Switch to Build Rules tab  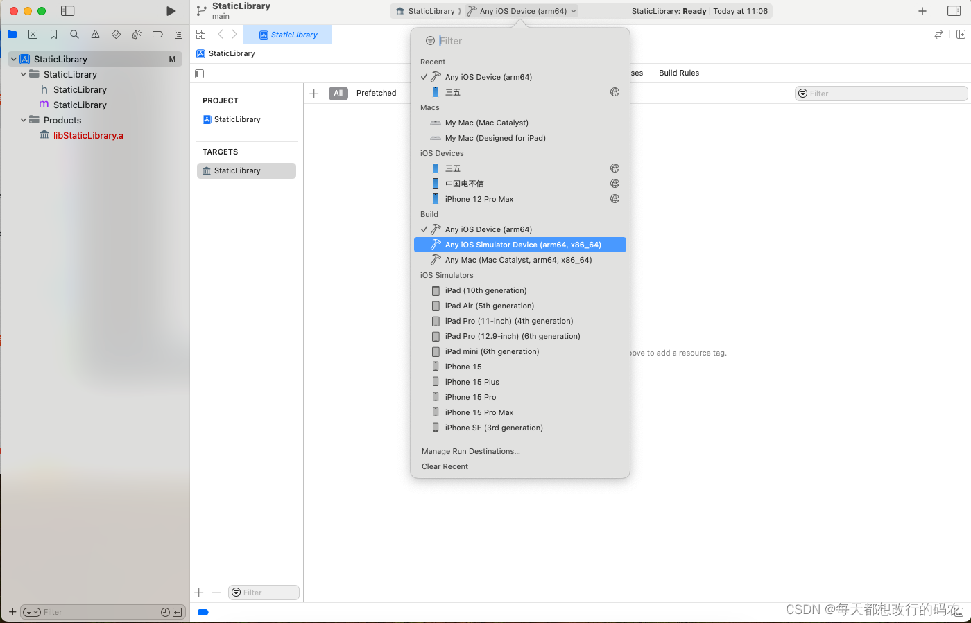coord(679,73)
